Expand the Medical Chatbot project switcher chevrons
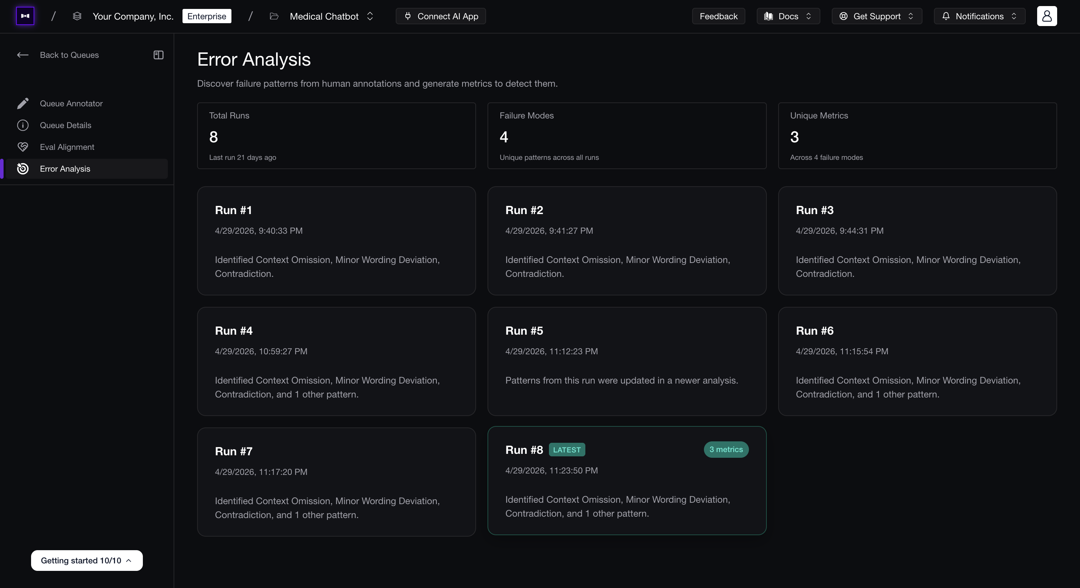The image size is (1080, 588). [x=370, y=16]
